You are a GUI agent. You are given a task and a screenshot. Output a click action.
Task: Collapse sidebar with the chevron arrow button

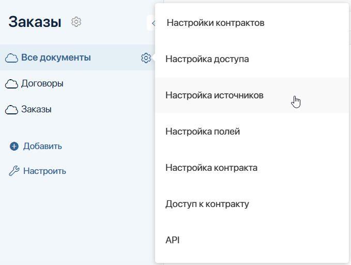[151, 23]
